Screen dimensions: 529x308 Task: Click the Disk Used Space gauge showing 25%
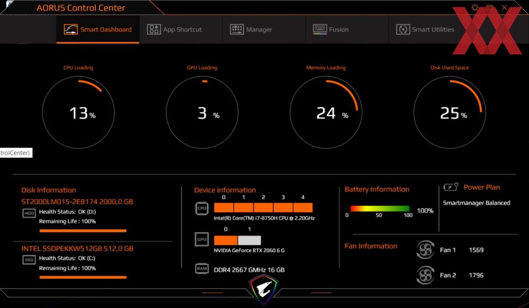click(450, 113)
